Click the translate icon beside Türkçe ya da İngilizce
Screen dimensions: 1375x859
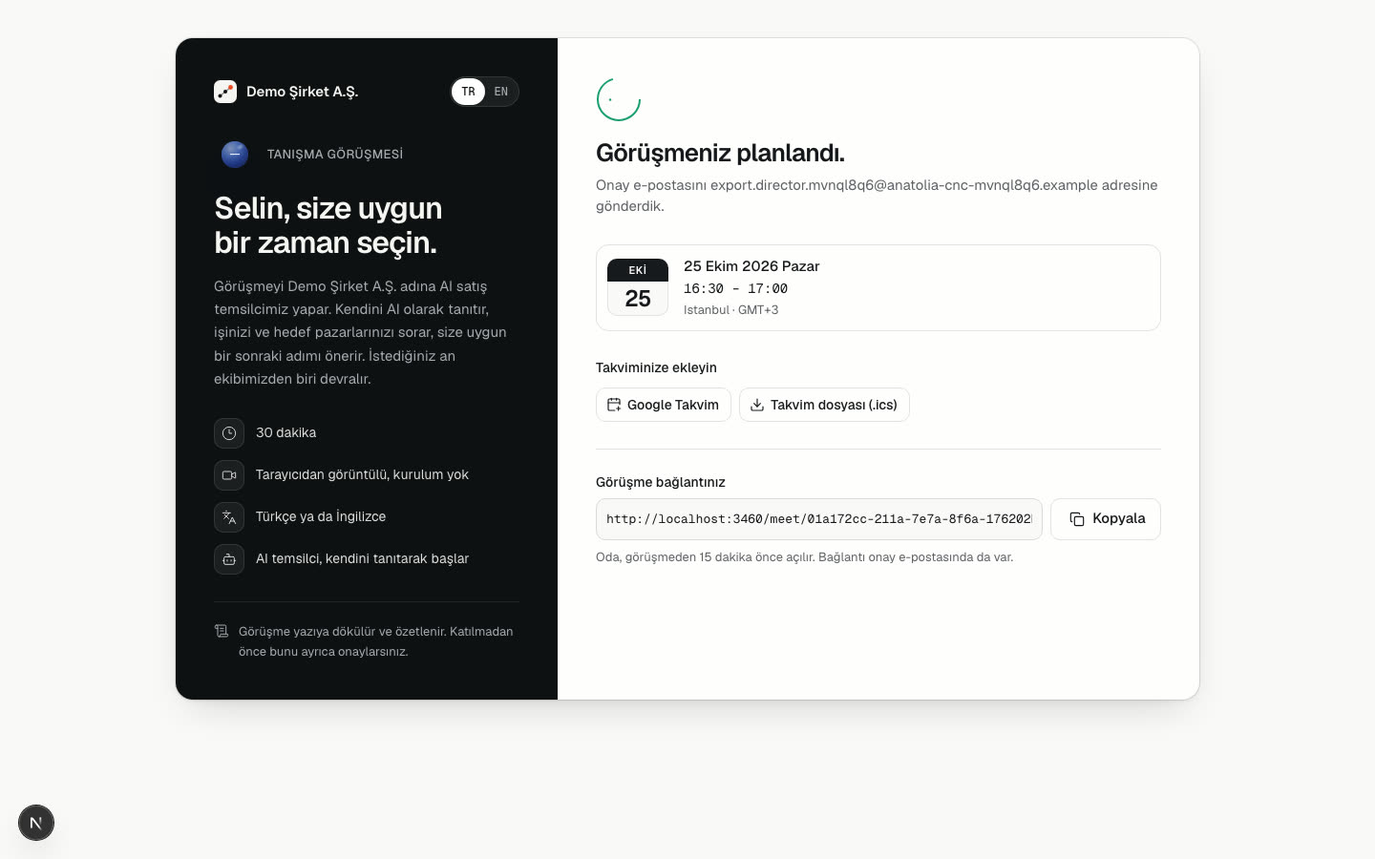[x=229, y=517]
